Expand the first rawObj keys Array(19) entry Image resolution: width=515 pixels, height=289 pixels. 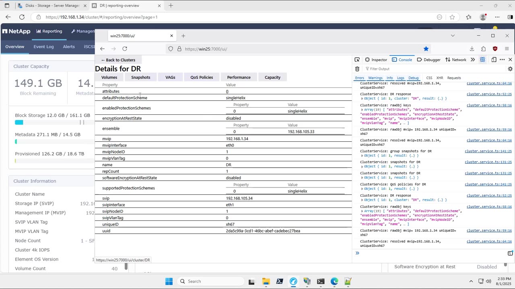(362, 110)
